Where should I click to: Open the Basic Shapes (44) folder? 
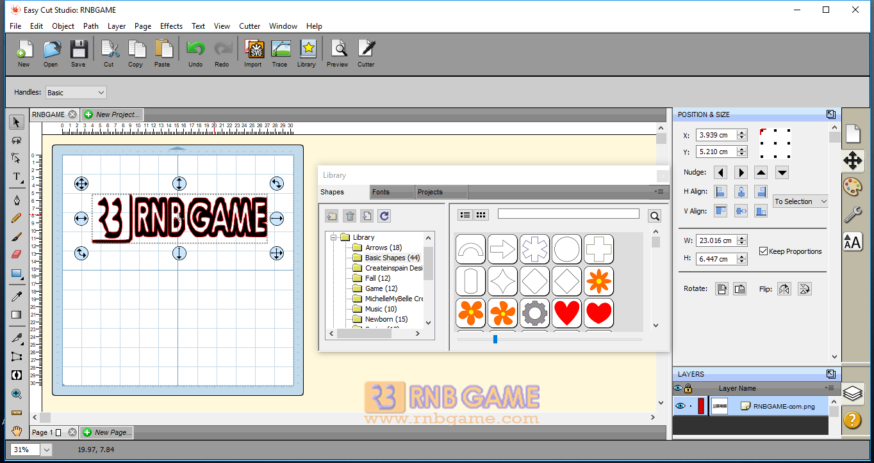(386, 258)
